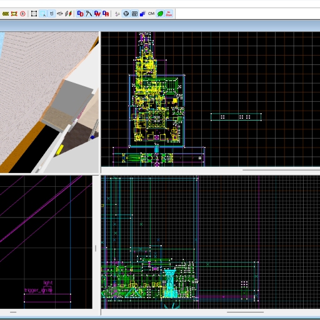
Task: Toggle the blue-red 'OW' toolbar button
Action: pos(97,14)
